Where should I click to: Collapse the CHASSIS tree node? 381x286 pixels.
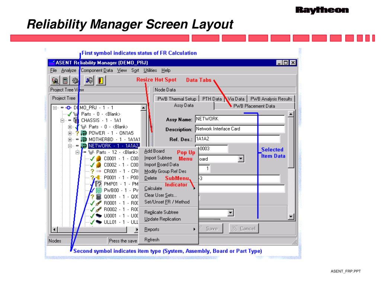[x=63, y=120]
